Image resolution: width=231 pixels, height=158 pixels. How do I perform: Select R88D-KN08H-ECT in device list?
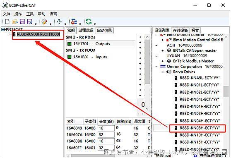click(198, 128)
